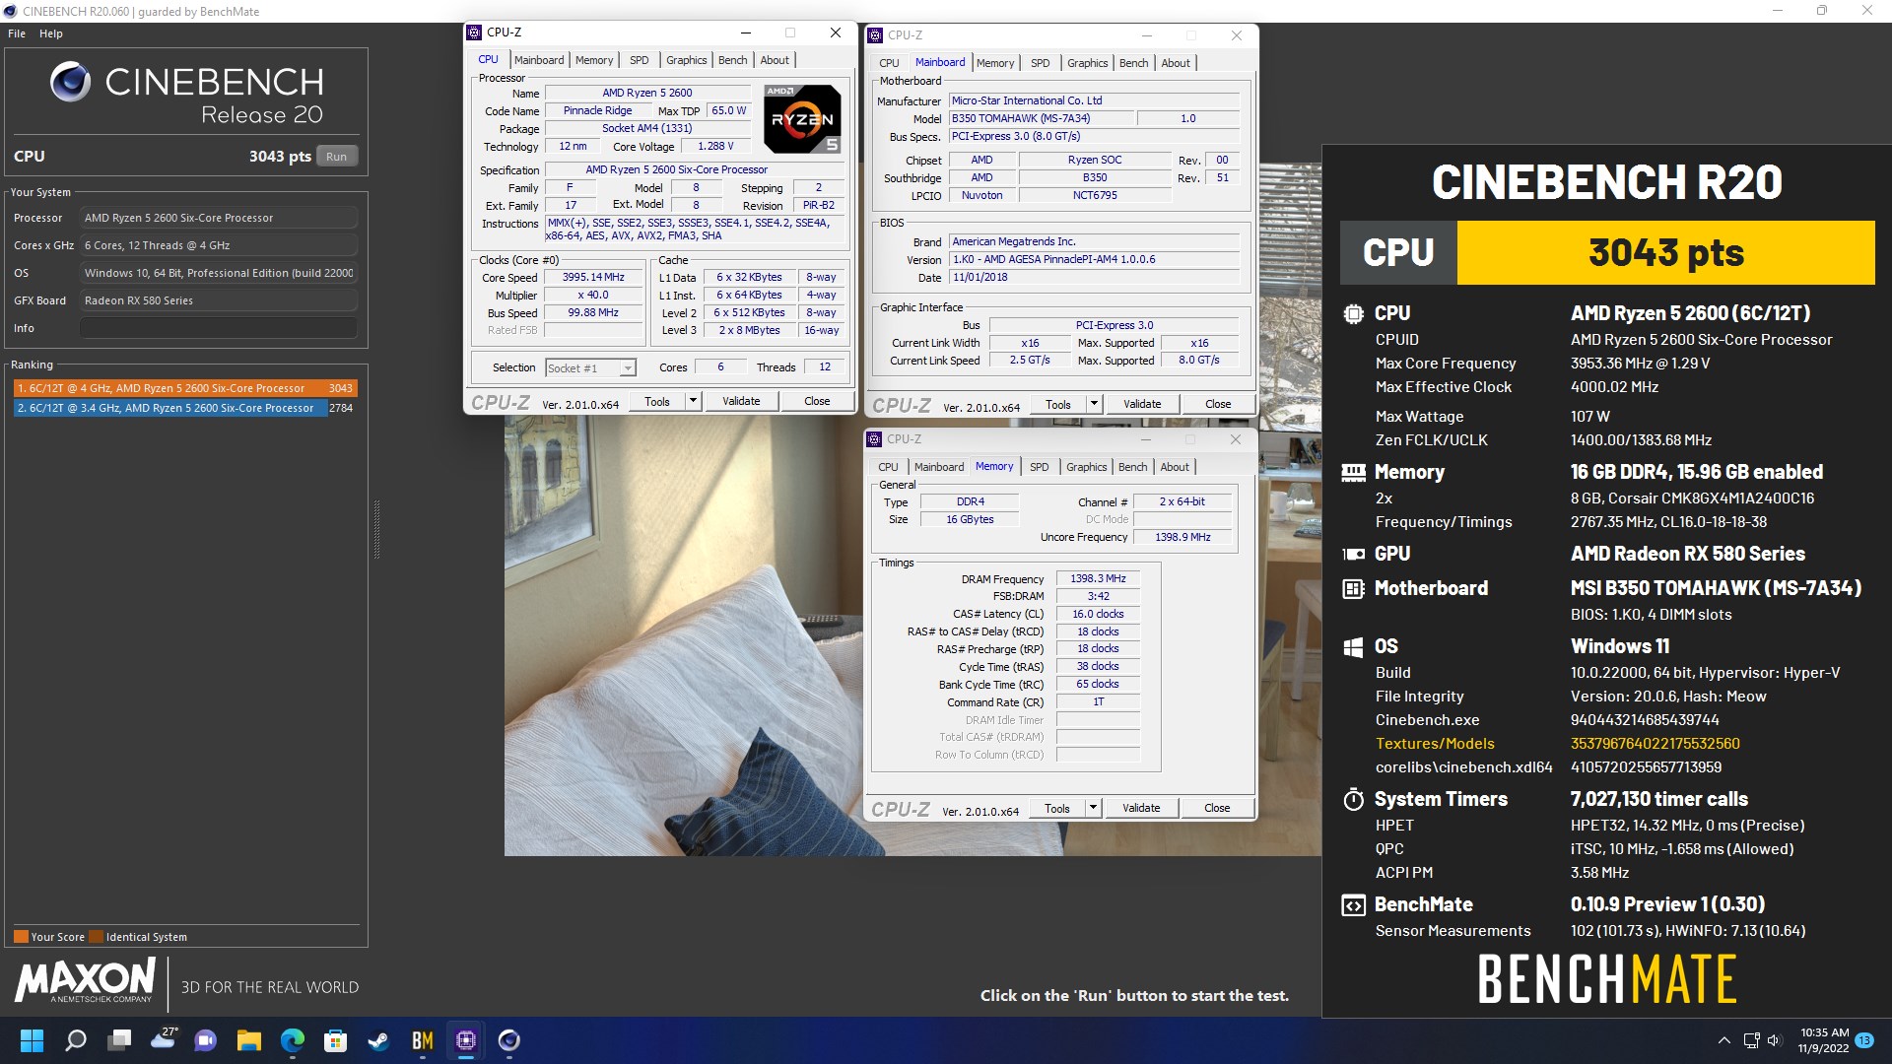Click the System Timers stopwatch icon
Screen dimensions: 1892x1064
[1353, 799]
